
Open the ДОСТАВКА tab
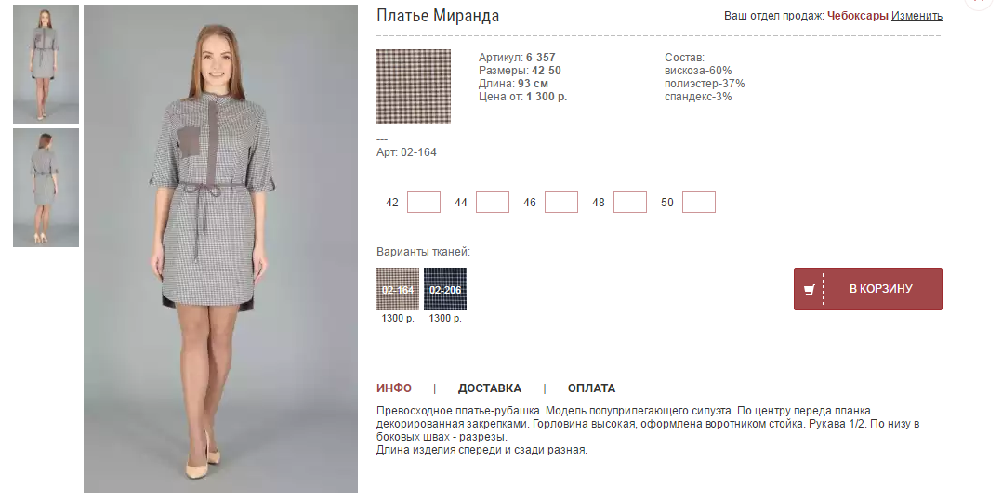point(490,388)
